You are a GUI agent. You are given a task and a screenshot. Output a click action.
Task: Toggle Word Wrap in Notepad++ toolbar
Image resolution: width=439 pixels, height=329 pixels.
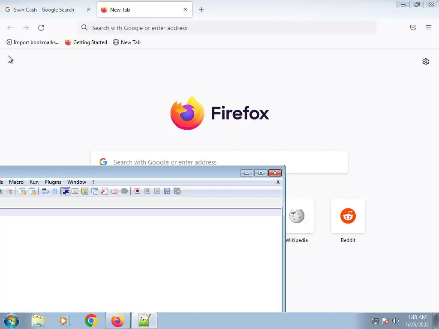pyautogui.click(x=45, y=191)
